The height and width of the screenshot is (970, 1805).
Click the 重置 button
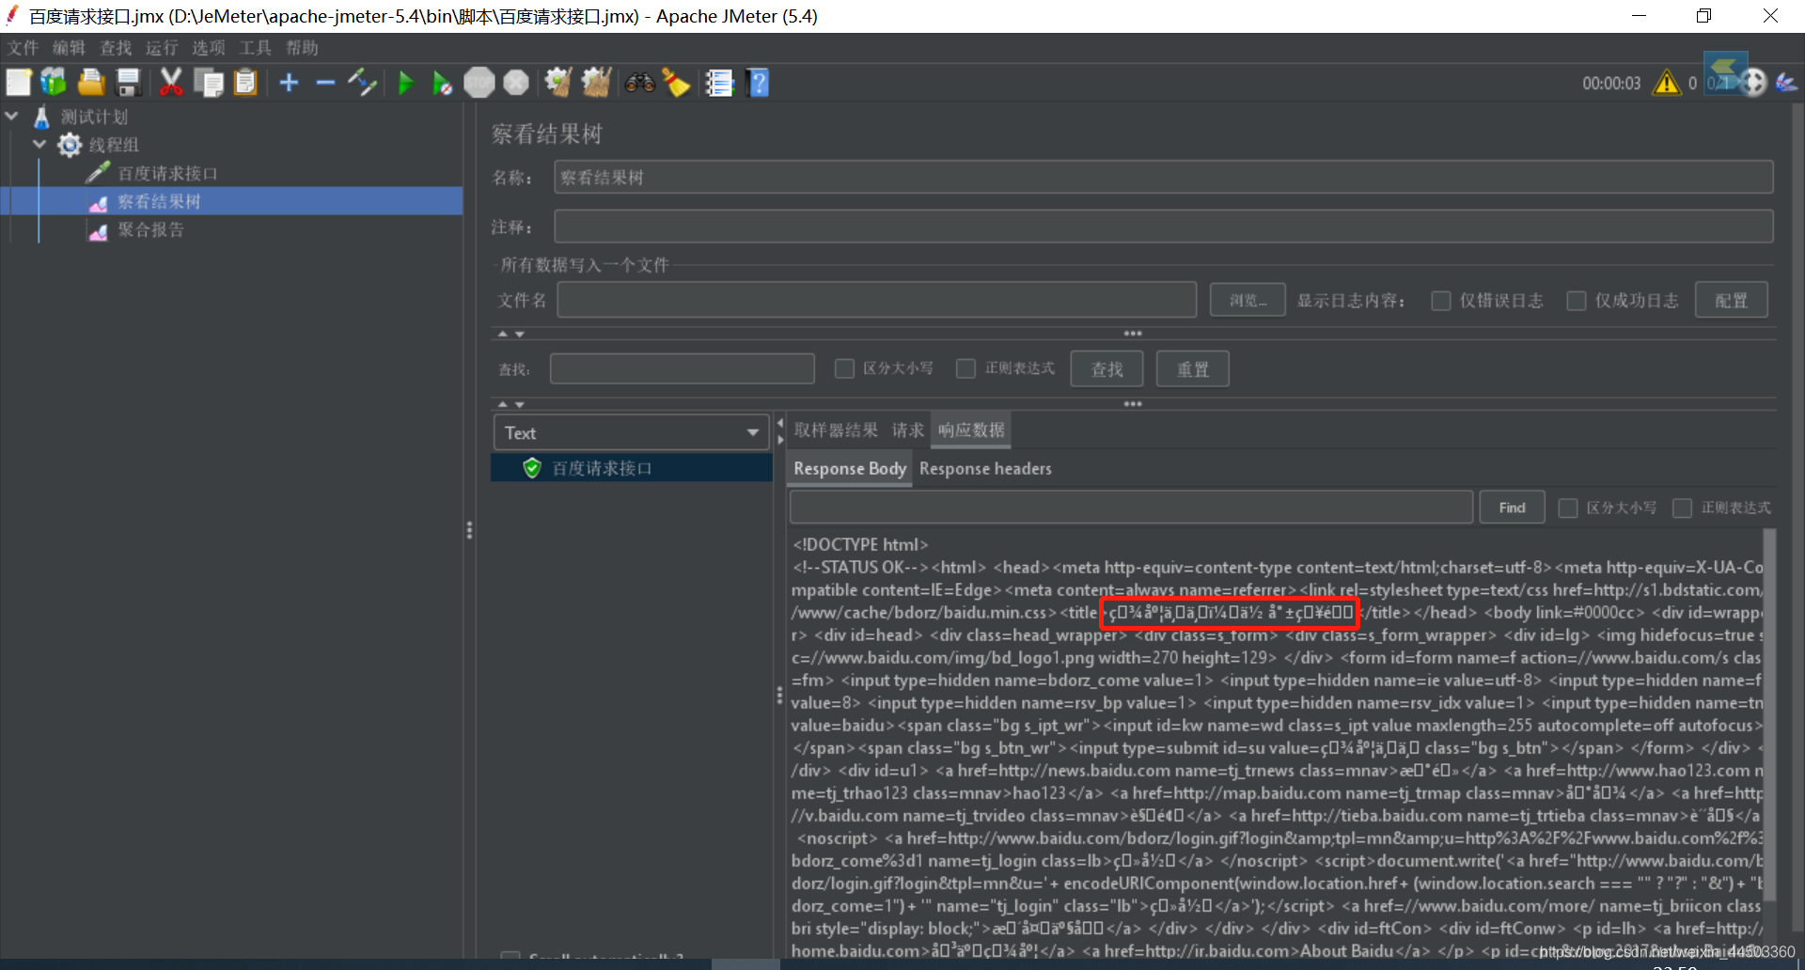1192,368
